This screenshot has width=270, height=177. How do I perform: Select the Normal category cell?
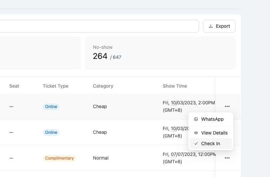coord(101,158)
